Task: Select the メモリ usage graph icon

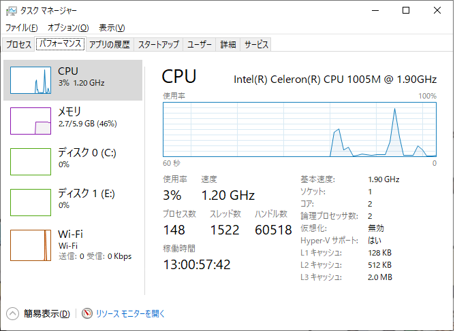Action: pyautogui.click(x=31, y=120)
